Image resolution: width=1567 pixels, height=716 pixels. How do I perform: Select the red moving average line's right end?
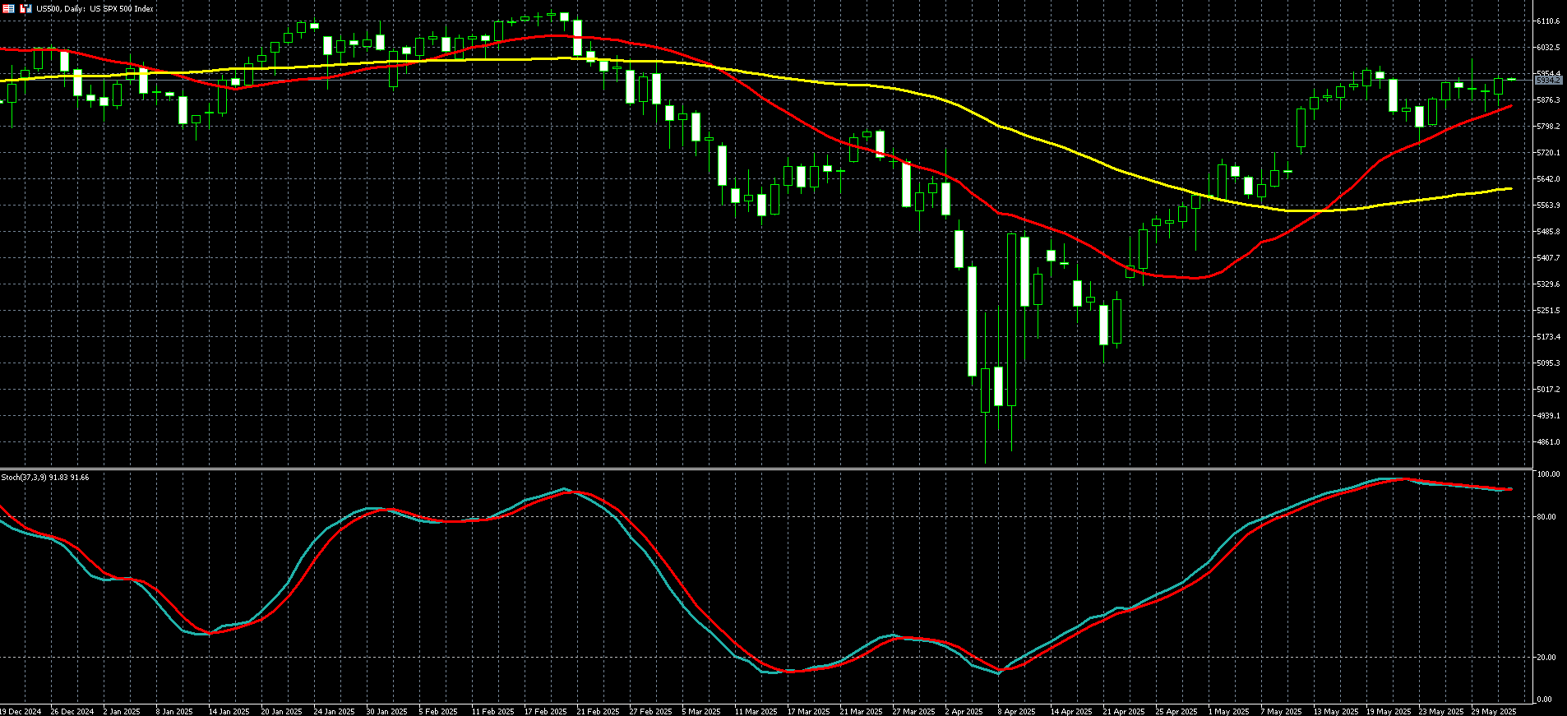coord(1510,106)
